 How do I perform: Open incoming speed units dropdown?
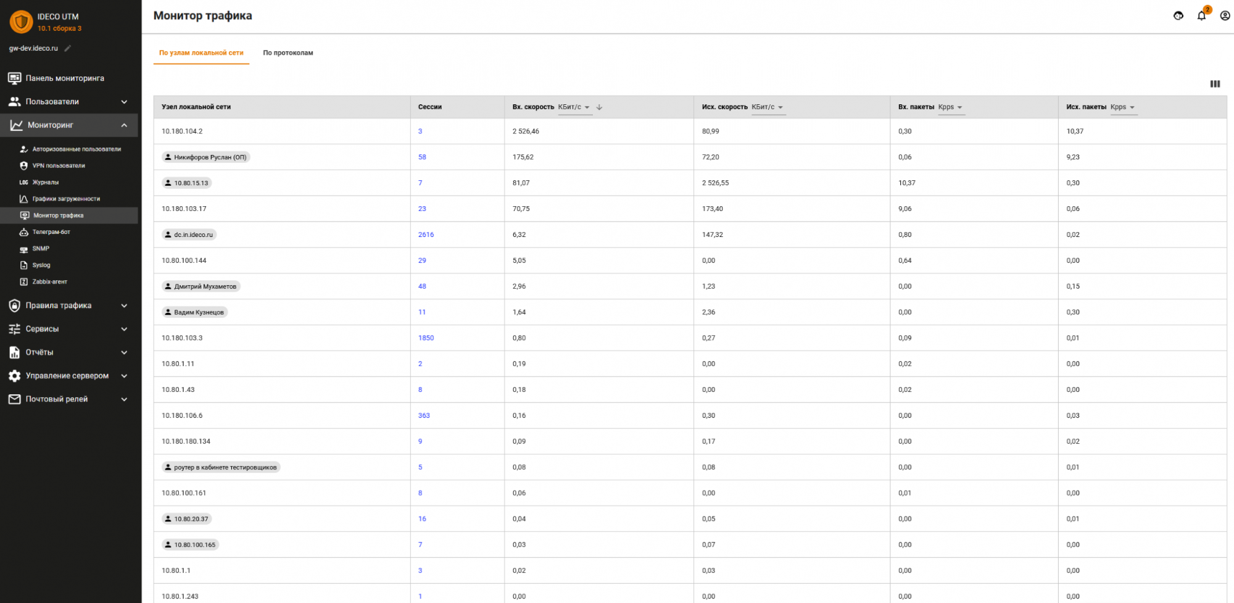point(574,107)
